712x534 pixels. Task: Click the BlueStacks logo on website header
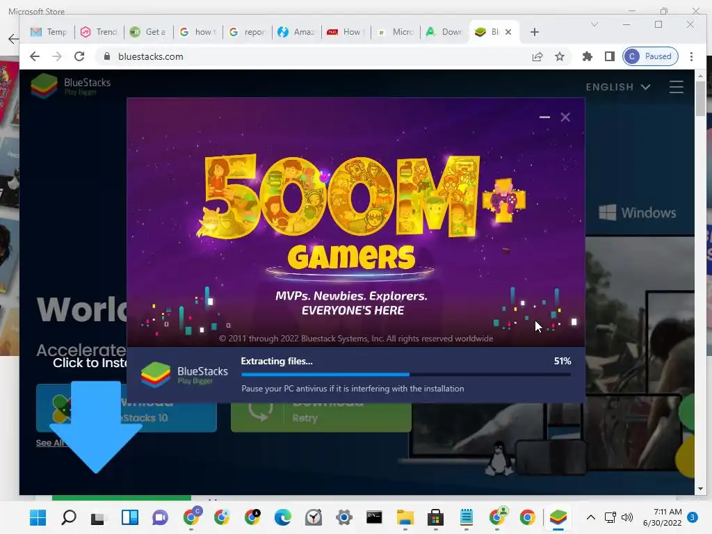coord(71,86)
